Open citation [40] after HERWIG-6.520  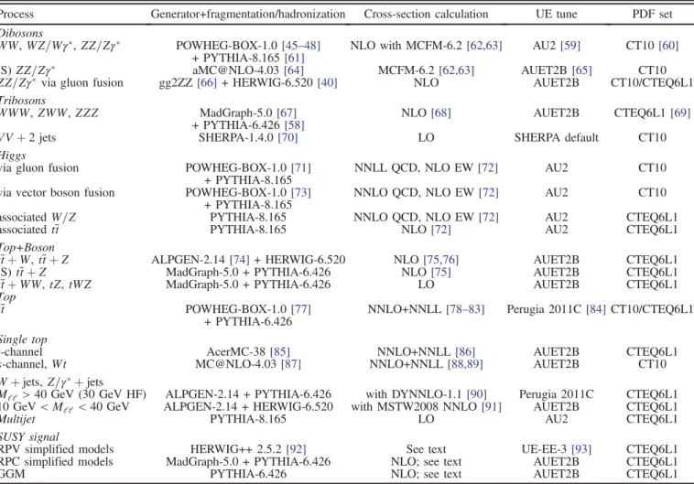click(x=327, y=82)
